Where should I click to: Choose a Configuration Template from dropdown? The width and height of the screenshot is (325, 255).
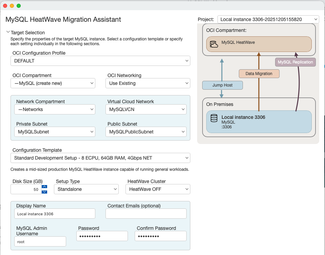point(100,158)
